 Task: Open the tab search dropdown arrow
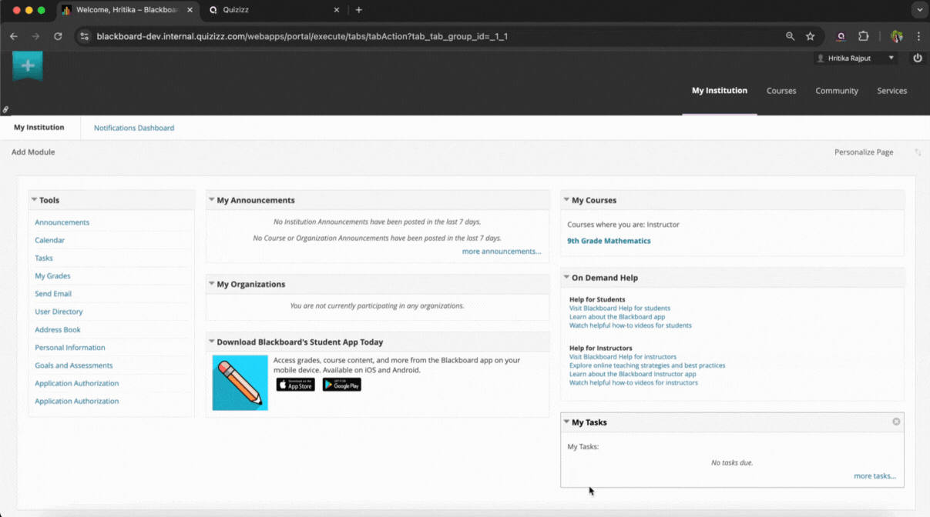(x=919, y=10)
